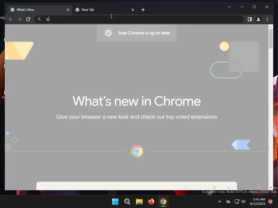Open the tab search dropdown chevron

click(x=229, y=7)
